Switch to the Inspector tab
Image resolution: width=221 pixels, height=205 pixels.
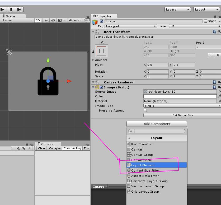coord(104,16)
